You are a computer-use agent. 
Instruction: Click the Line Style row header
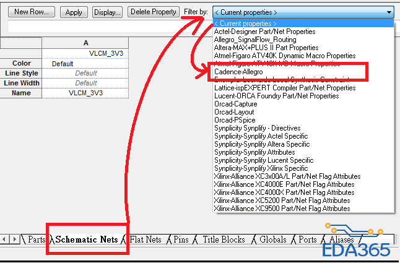pos(21,74)
